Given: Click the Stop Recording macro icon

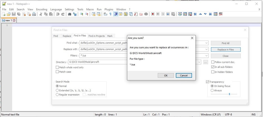Looking at the screenshot, I should pyautogui.click(x=158, y=14).
